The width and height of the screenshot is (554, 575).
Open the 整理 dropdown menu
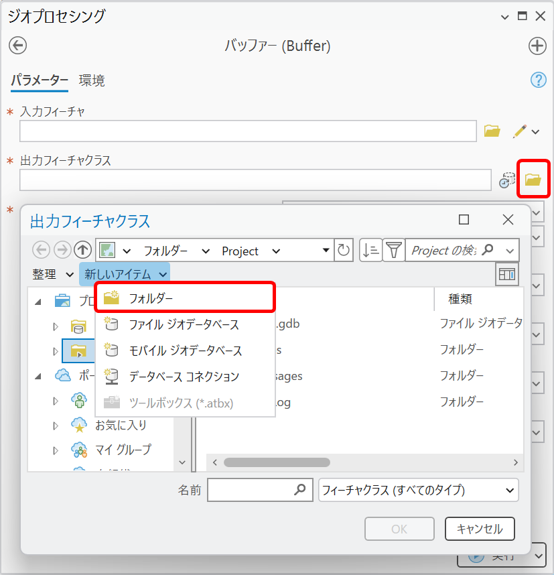(x=52, y=274)
